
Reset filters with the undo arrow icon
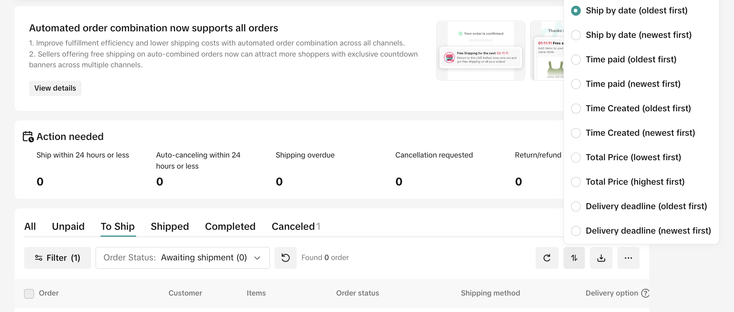[285, 258]
